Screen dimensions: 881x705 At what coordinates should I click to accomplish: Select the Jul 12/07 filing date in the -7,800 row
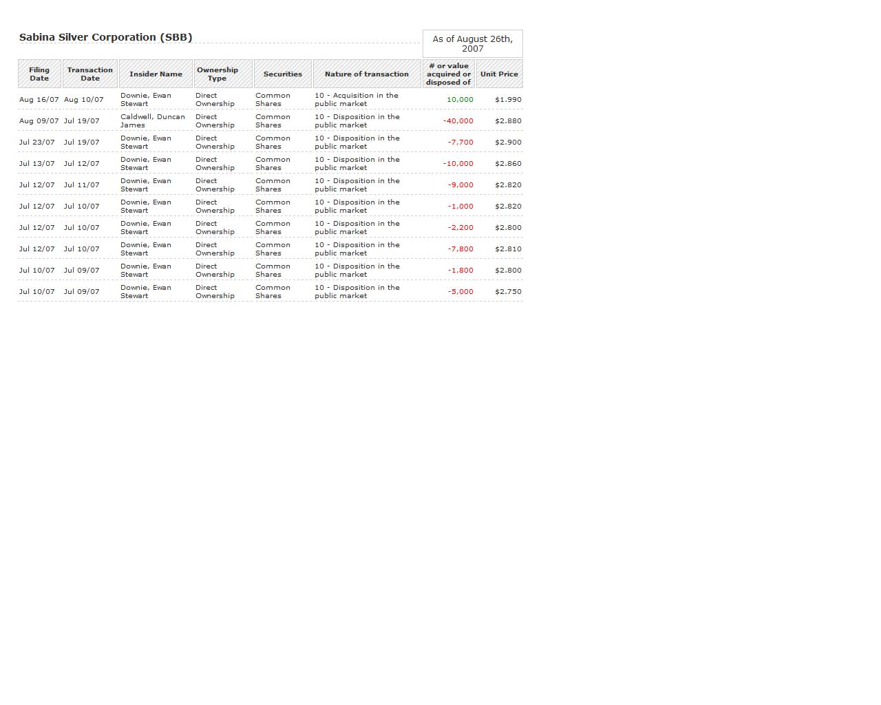37,249
